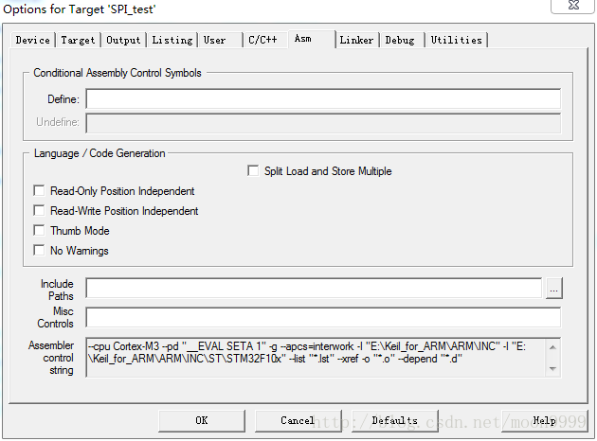Viewport: 597px width, 441px height.
Task: Close the Options dialog window
Action: point(573,6)
